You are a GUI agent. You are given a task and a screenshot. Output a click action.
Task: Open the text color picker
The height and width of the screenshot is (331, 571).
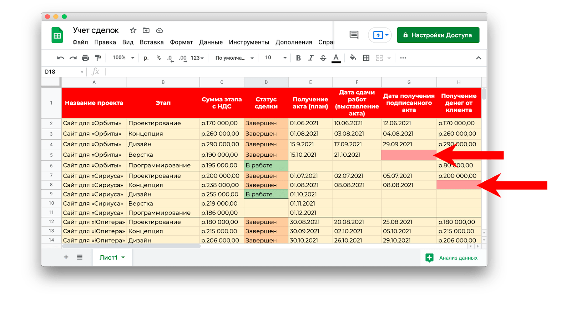tap(336, 58)
